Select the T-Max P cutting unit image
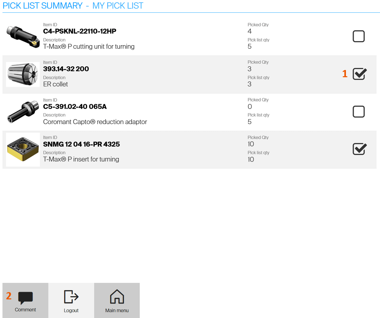 pos(23,37)
